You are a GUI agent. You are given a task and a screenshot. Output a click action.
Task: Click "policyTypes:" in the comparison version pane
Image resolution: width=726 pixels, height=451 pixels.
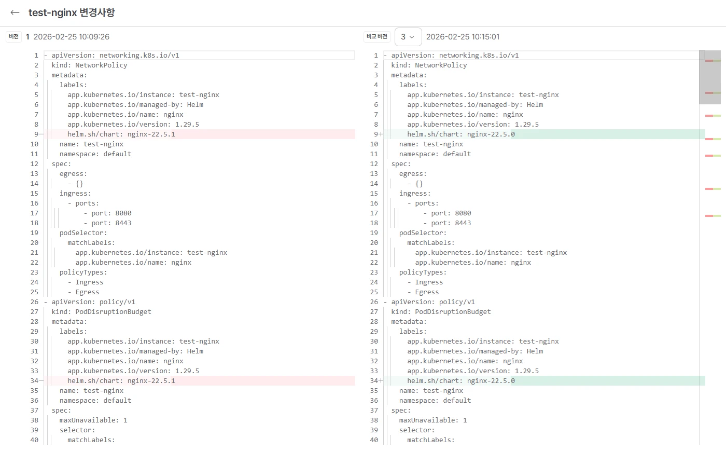423,272
